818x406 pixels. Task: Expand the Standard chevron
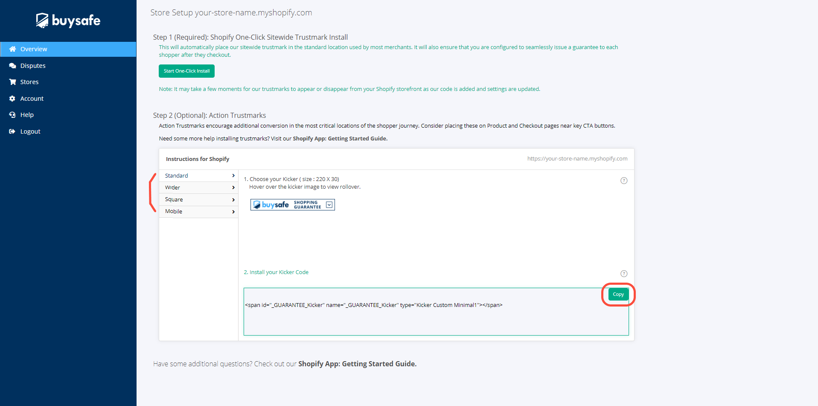click(233, 176)
